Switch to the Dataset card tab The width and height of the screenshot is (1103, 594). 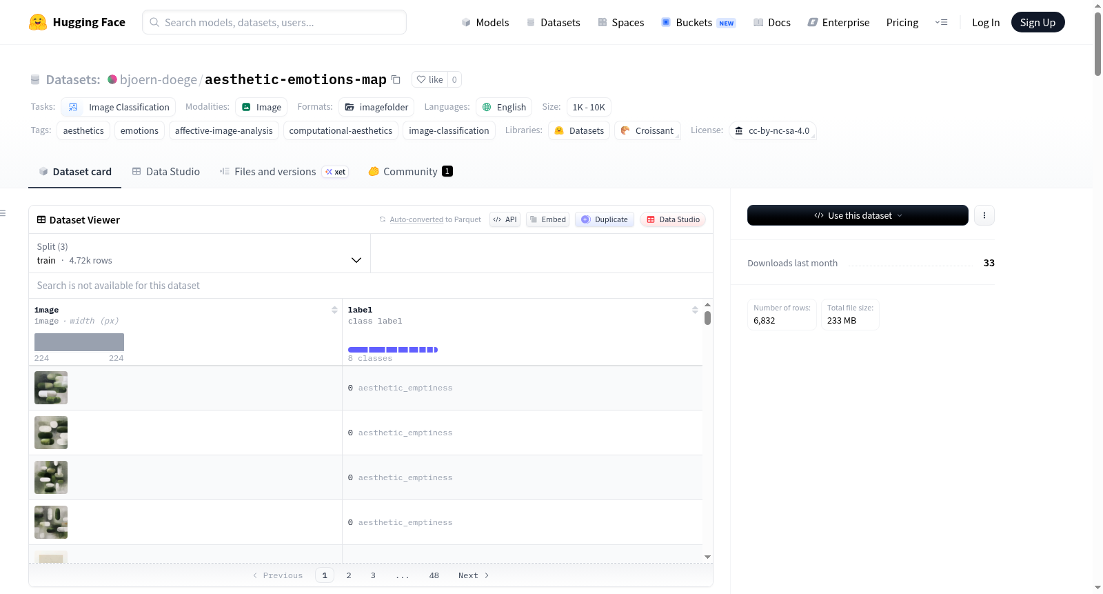[x=75, y=171]
